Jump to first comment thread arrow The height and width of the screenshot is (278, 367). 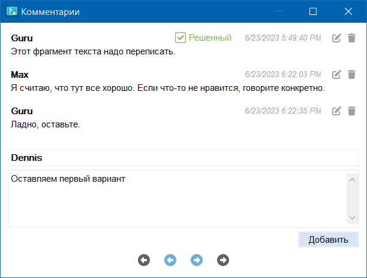pos(144,260)
